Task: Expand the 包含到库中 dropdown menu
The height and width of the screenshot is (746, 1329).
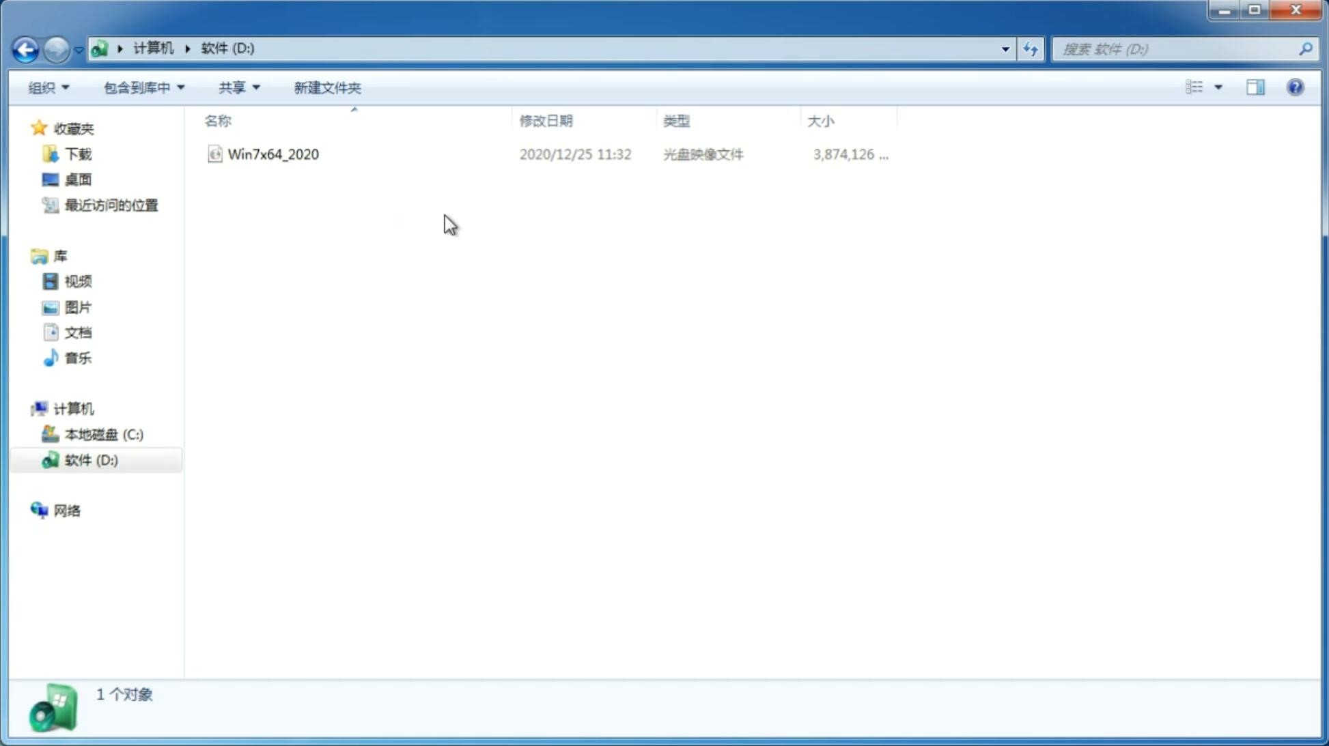Action: pyautogui.click(x=142, y=87)
